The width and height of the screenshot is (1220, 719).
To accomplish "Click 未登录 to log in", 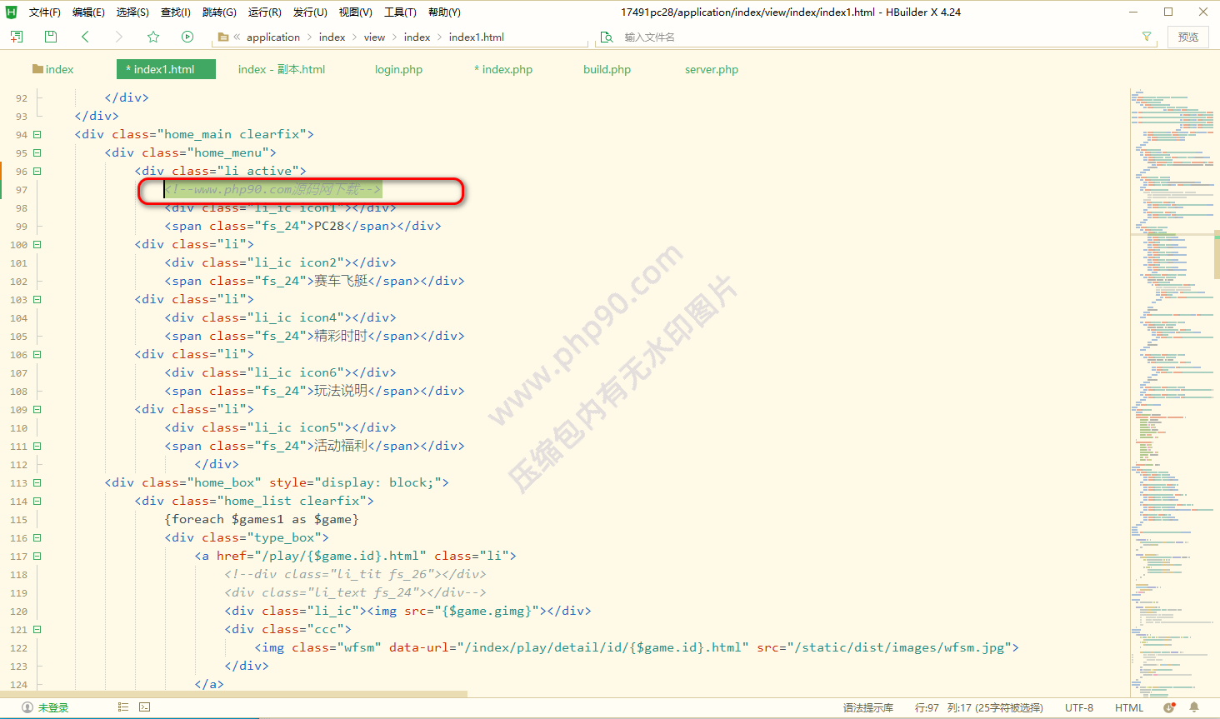I will pyautogui.click(x=52, y=707).
